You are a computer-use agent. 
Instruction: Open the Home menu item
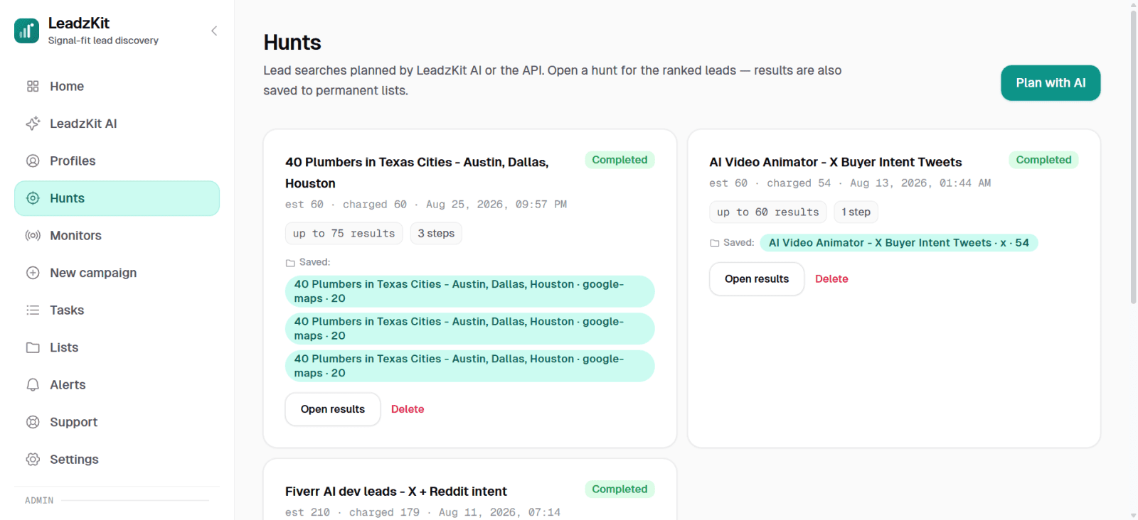pos(117,86)
